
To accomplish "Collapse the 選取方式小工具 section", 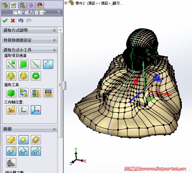I will coord(54,50).
